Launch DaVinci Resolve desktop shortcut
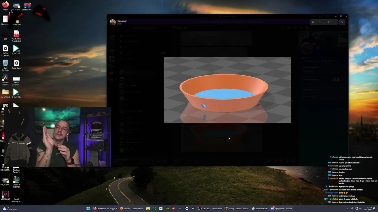 5,79
